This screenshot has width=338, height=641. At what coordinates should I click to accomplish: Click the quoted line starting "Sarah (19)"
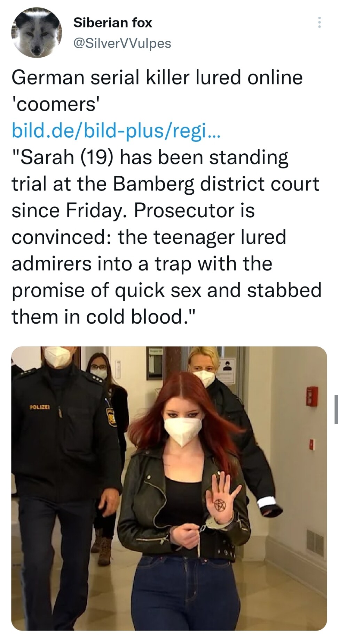click(x=150, y=157)
